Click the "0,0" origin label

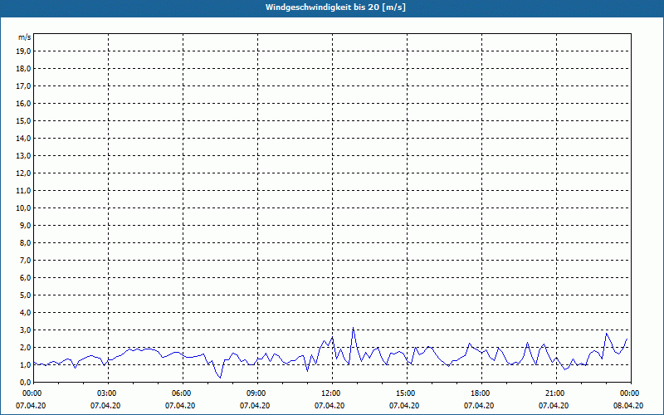[26, 382]
